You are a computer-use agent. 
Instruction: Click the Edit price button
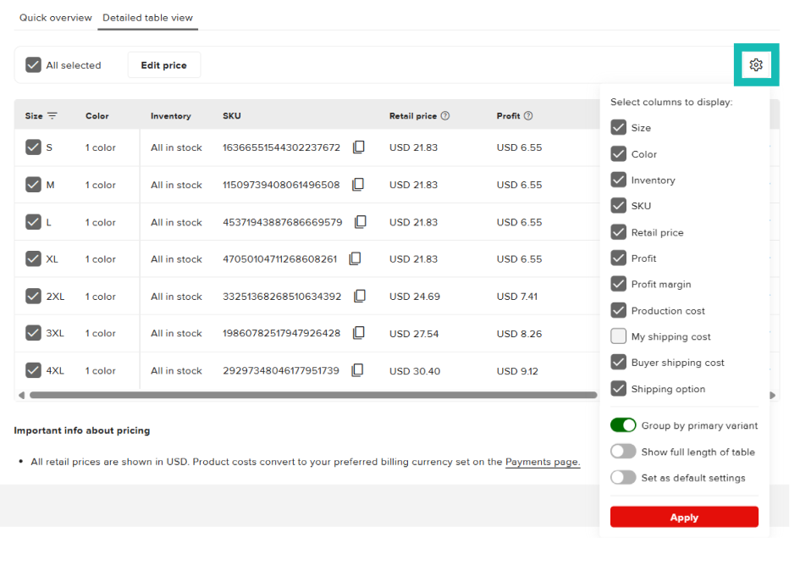163,65
